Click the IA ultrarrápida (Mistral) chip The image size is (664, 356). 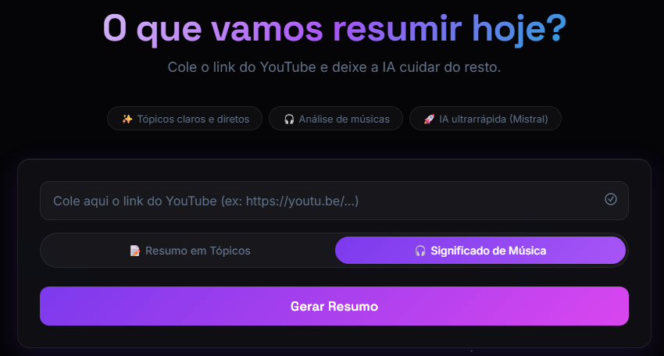[485, 119]
